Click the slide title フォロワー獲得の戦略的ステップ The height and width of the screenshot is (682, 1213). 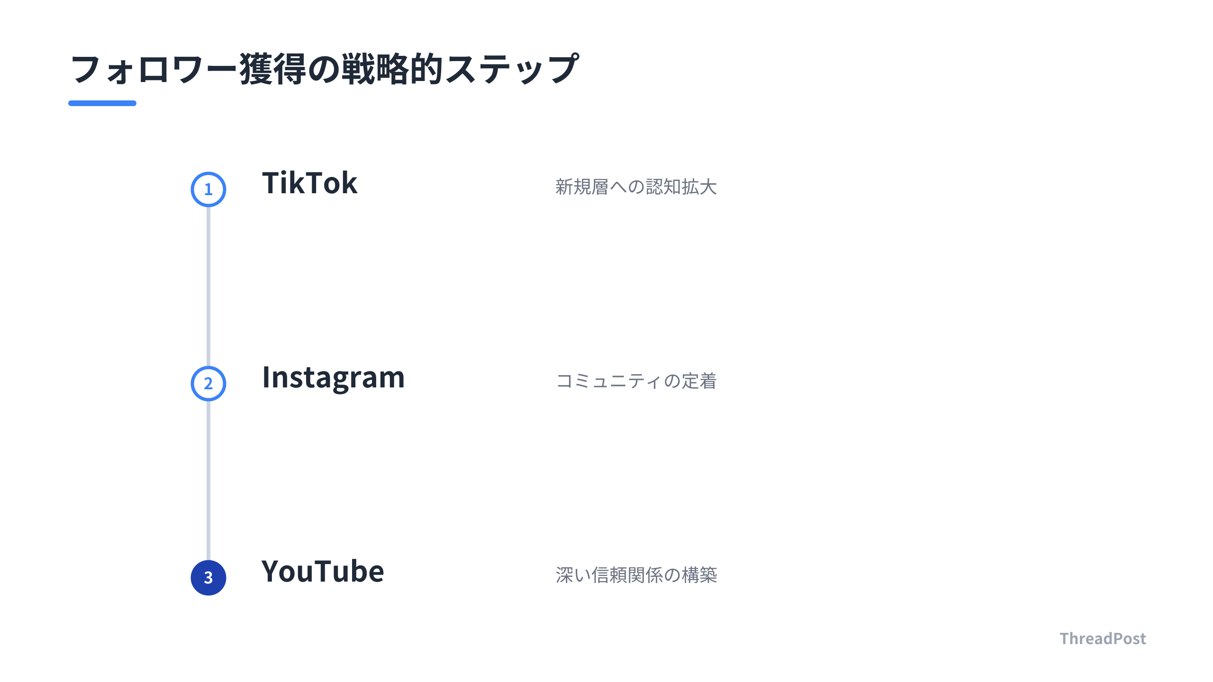click(325, 69)
